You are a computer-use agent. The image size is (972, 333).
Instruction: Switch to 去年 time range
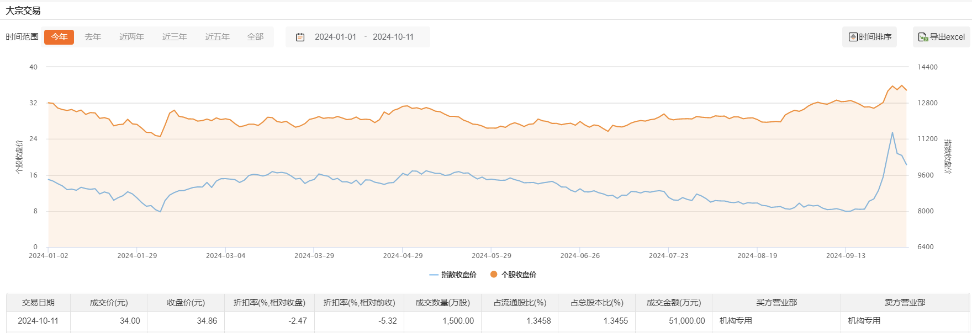point(93,37)
